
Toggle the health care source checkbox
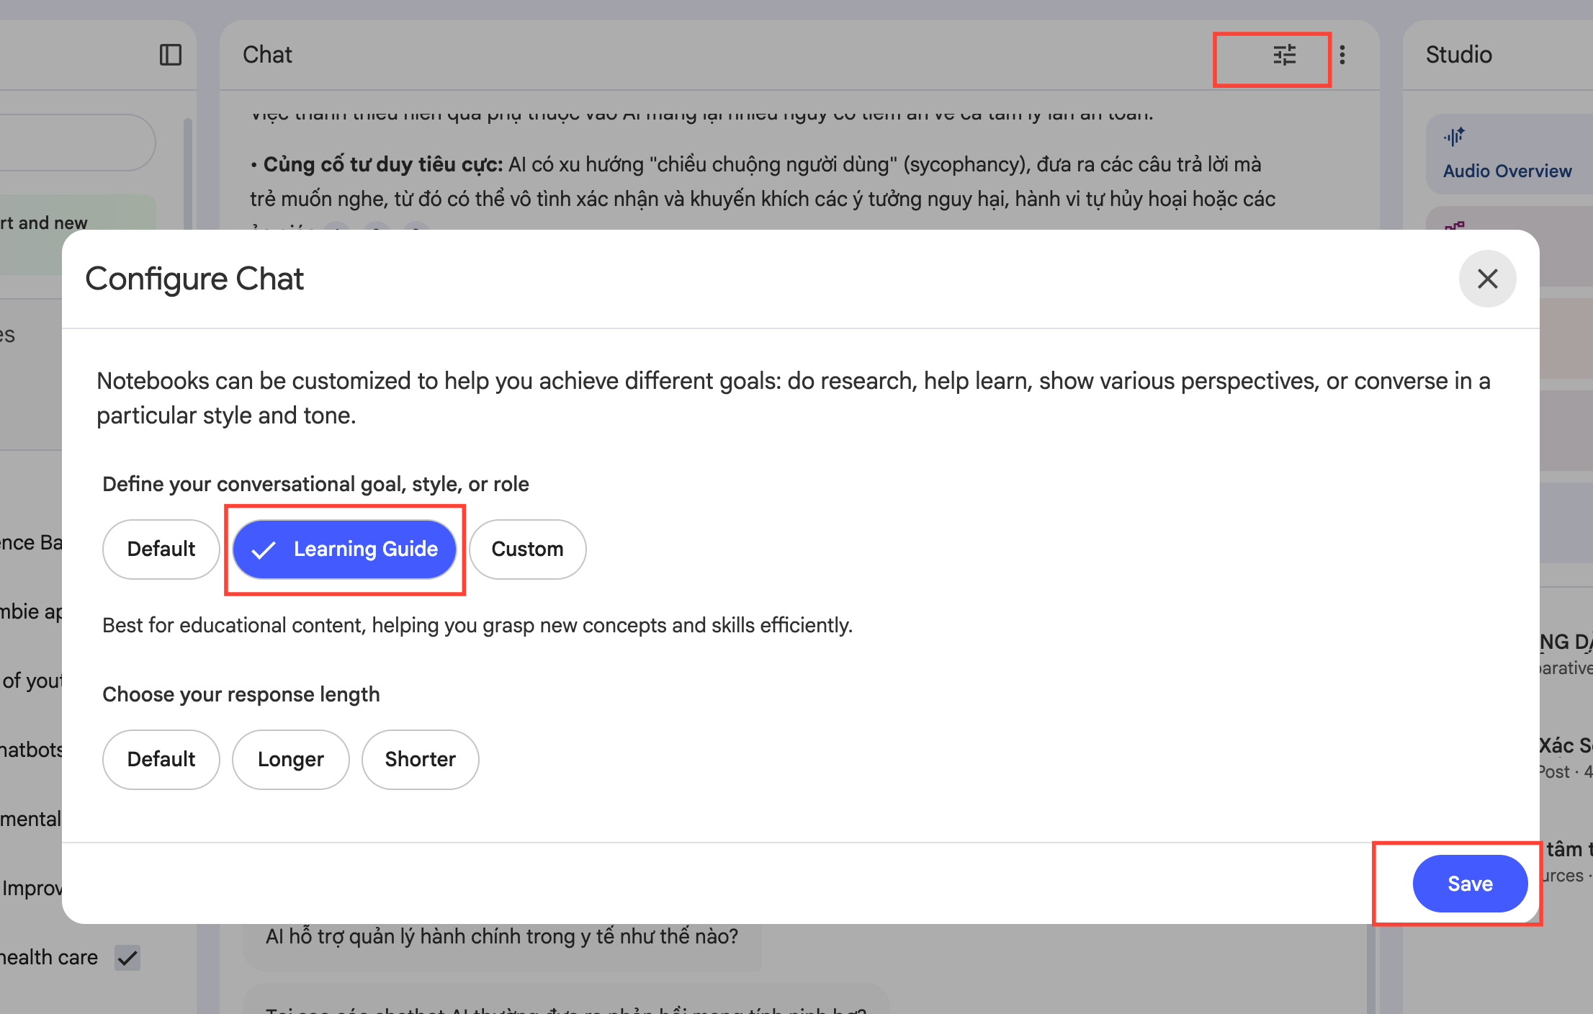click(x=127, y=958)
